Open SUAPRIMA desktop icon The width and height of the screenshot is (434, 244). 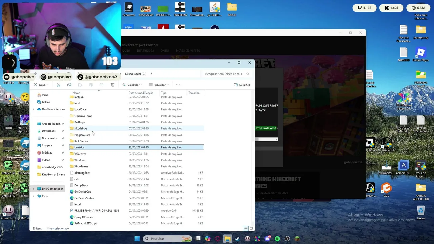pos(180,9)
